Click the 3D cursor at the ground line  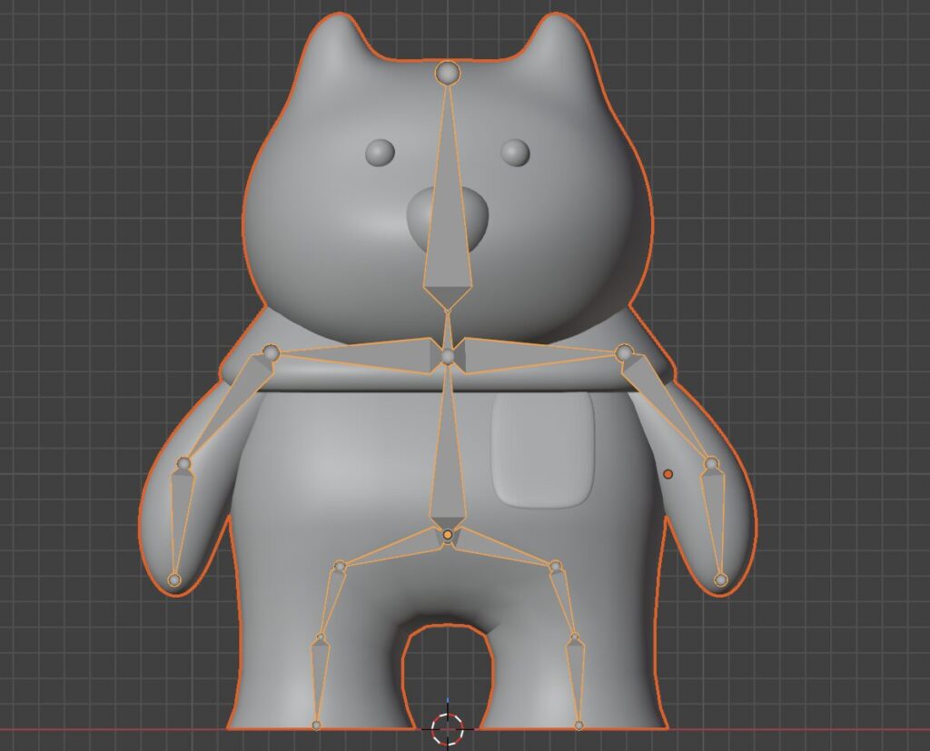tap(448, 727)
